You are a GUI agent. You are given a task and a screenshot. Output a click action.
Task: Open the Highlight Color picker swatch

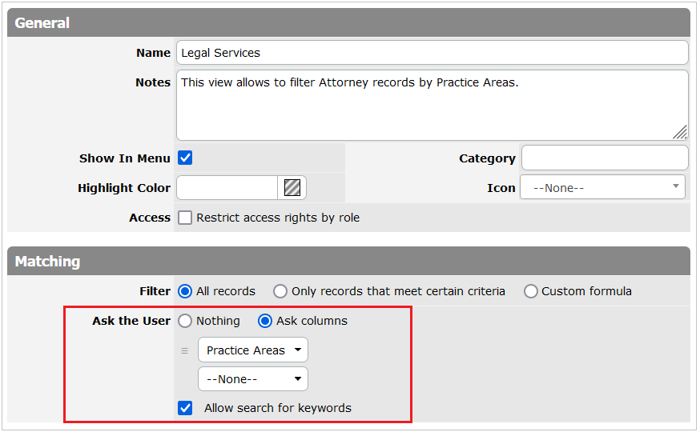click(x=292, y=188)
